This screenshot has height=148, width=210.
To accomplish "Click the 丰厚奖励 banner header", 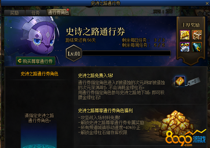I will [x=191, y=25].
